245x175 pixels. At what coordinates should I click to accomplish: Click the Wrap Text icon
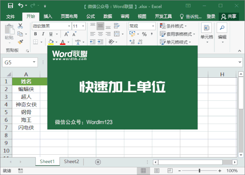click(x=117, y=26)
